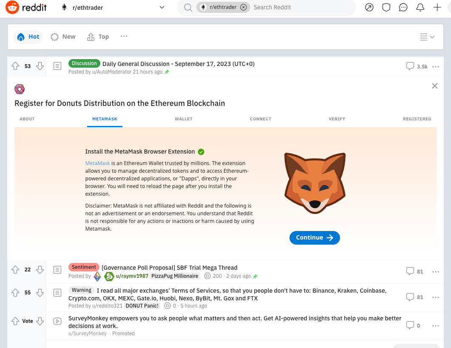Open more options for Daily Discussion post
The image size is (451, 348).
click(x=435, y=67)
